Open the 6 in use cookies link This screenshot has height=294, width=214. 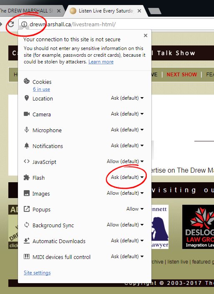point(41,89)
